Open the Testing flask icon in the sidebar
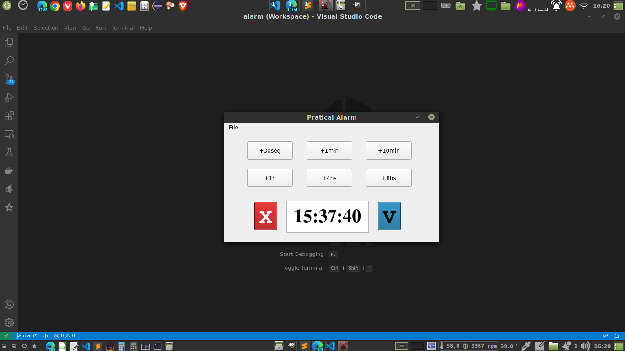Screen dimensions: 625x351 click(x=9, y=152)
